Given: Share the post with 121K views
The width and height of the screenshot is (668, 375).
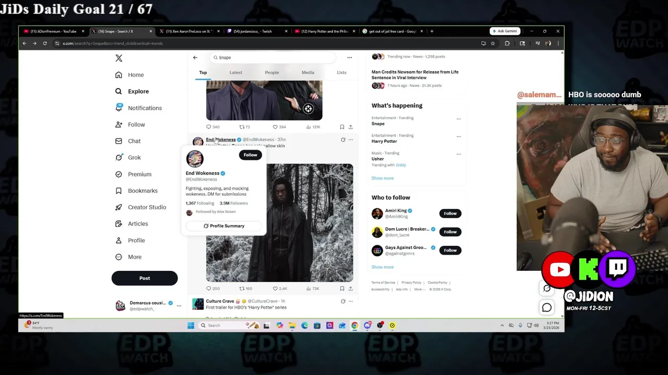Looking at the screenshot, I should 350,127.
